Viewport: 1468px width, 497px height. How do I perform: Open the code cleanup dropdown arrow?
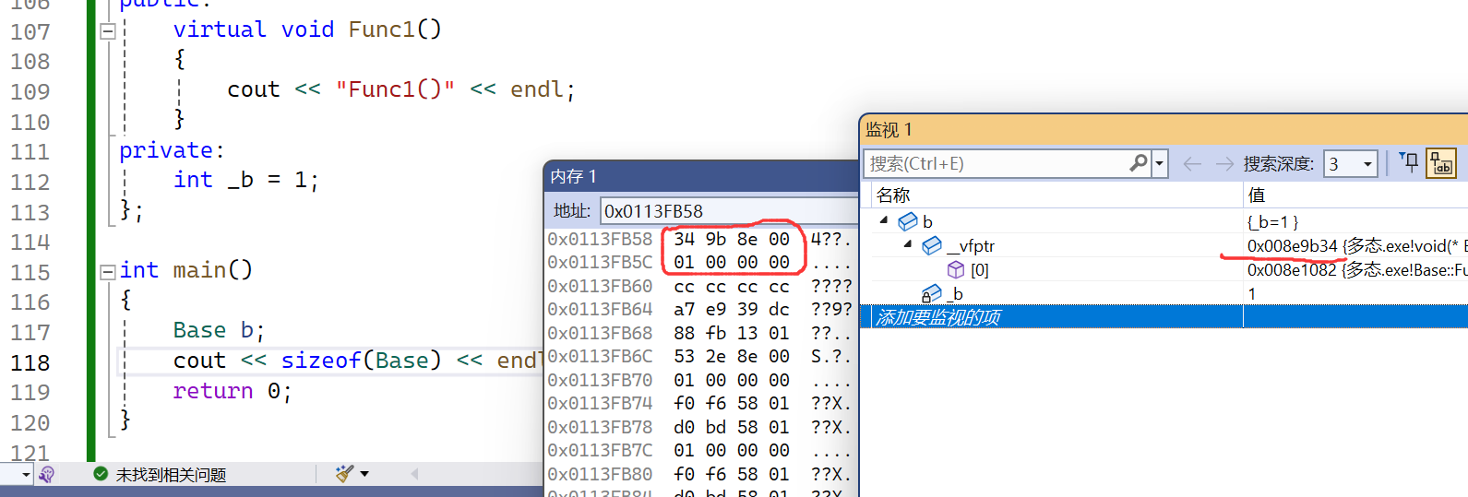[x=364, y=474]
